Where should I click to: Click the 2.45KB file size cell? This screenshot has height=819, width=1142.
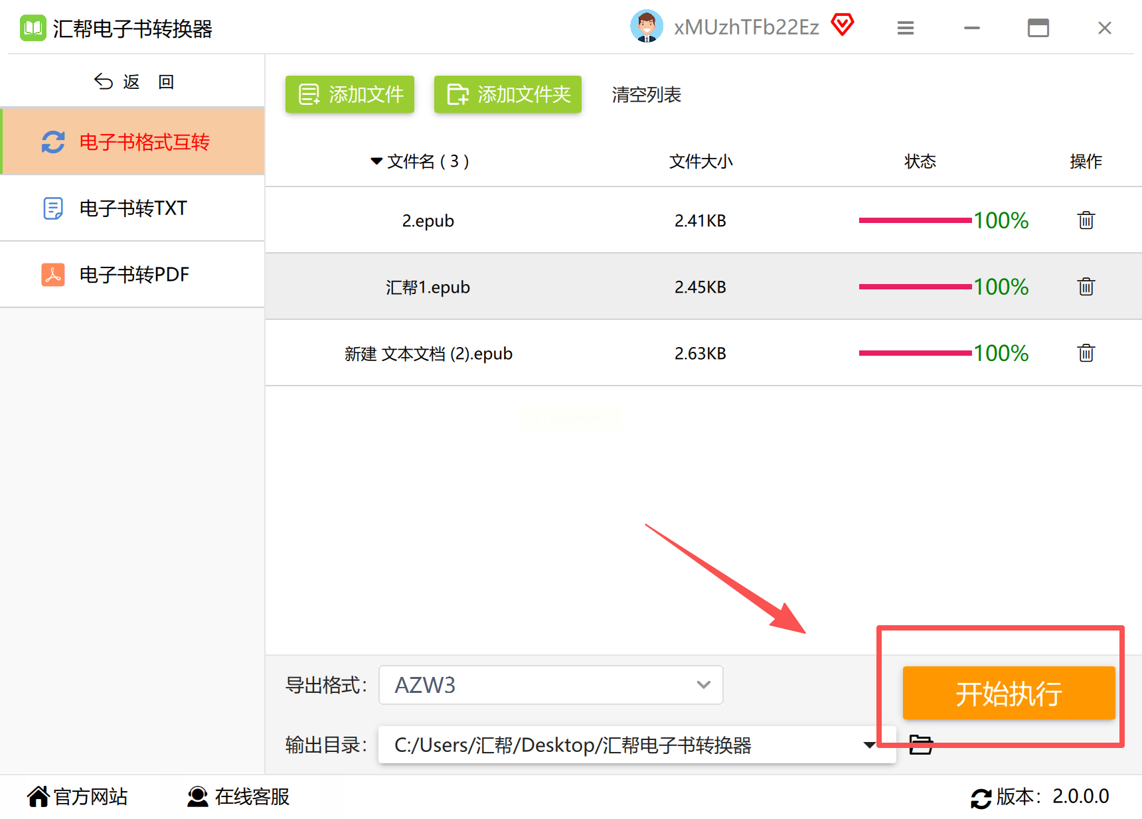(x=700, y=287)
